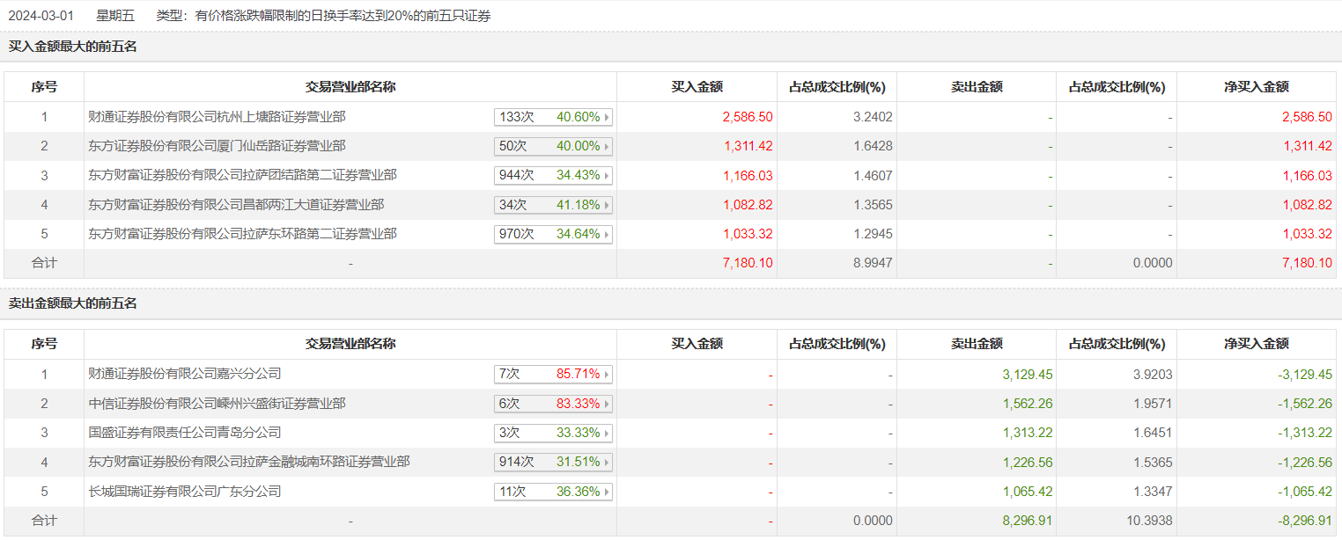Open 东方财富证券拉萨东环路第二证券营业部 link

click(242, 234)
